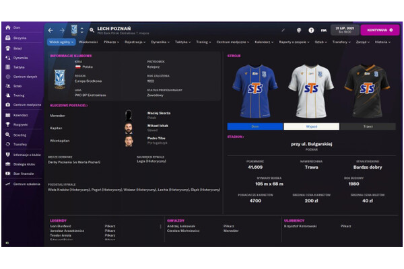
Task: Click the white away shirt image
Action: pyautogui.click(x=311, y=91)
